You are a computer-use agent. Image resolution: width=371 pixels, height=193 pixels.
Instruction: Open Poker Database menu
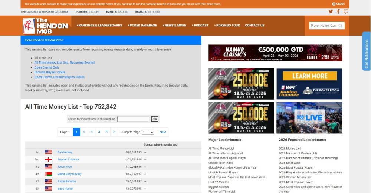[x=142, y=25]
